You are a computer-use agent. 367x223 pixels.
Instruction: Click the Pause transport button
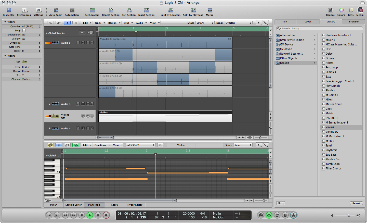(98, 215)
